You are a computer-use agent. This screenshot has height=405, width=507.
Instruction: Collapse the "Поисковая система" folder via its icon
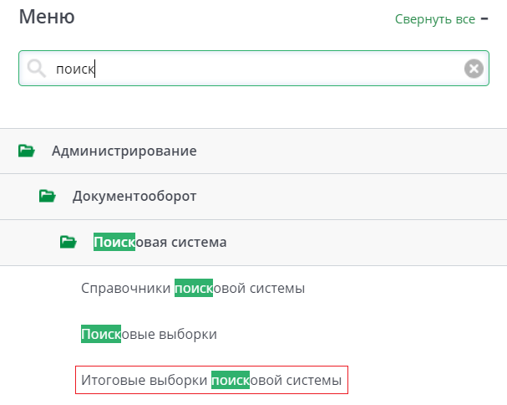[x=68, y=242]
